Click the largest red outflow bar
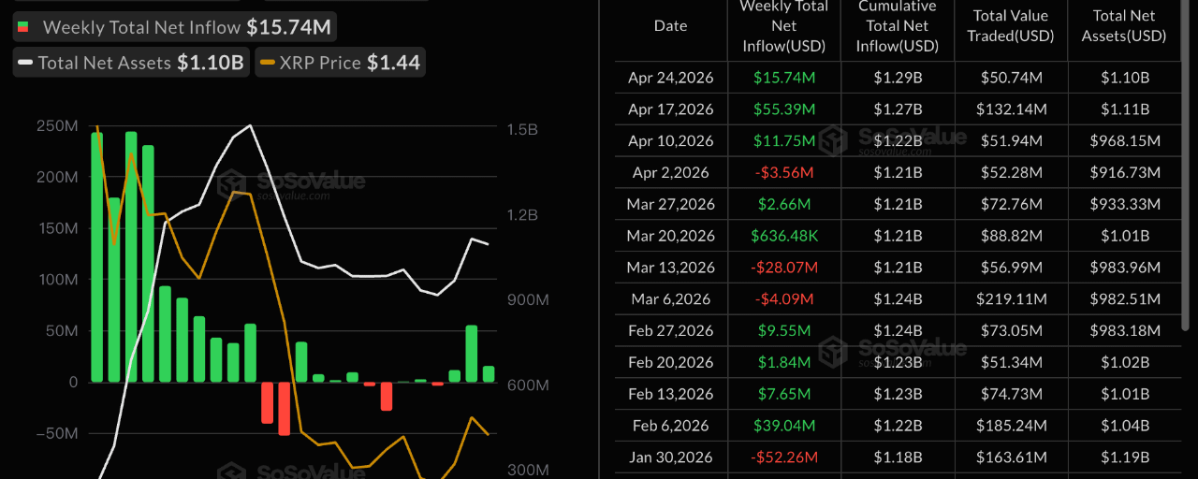This screenshot has width=1198, height=479. pyautogui.click(x=285, y=409)
